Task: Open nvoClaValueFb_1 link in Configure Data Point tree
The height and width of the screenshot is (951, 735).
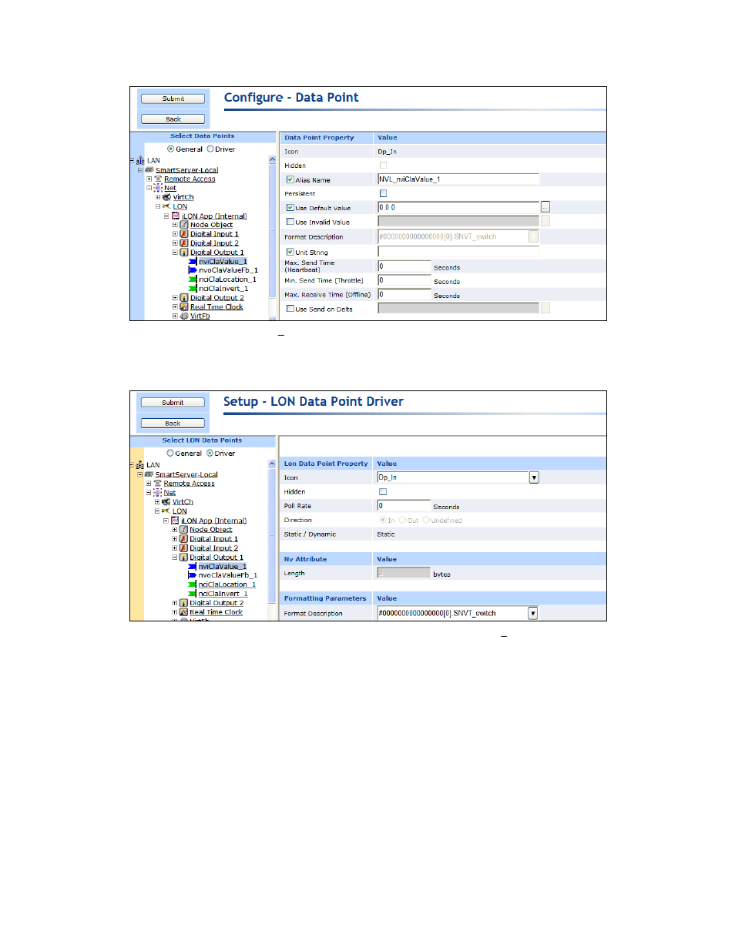Action: 228,270
